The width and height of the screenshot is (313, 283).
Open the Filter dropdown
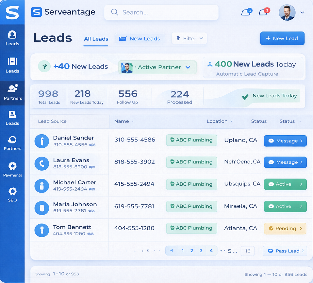pyautogui.click(x=189, y=38)
